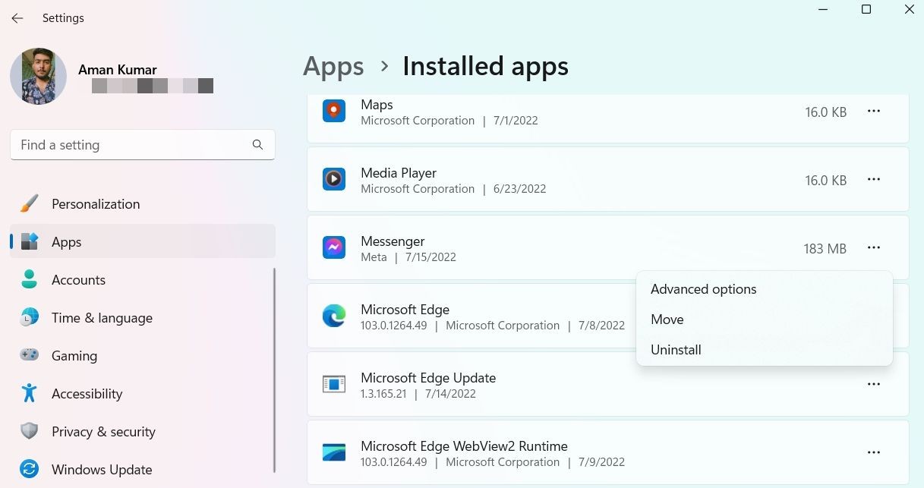Click the Messenger app icon

click(x=334, y=248)
